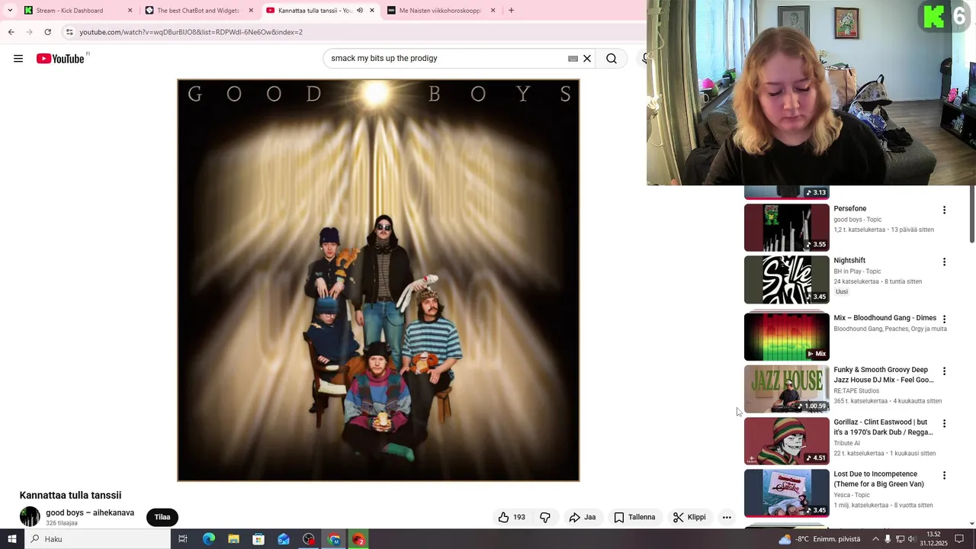Image resolution: width=976 pixels, height=549 pixels.
Task: Open the on-screen keyboard icon in the search box
Action: pyautogui.click(x=573, y=59)
